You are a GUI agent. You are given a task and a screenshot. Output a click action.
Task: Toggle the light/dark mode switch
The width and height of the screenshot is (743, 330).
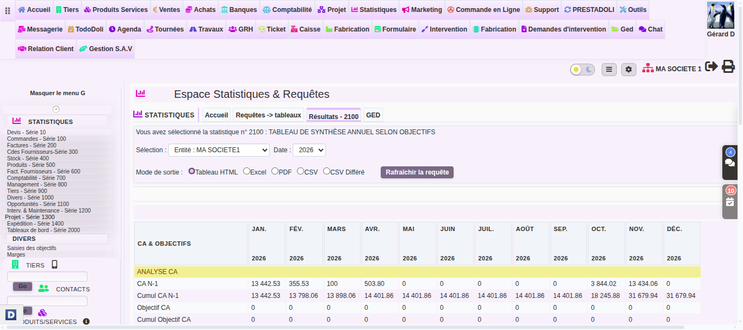point(583,70)
